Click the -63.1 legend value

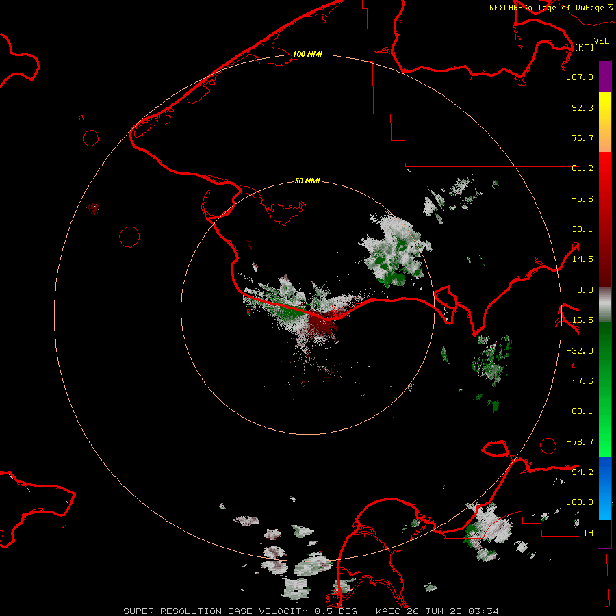580,411
